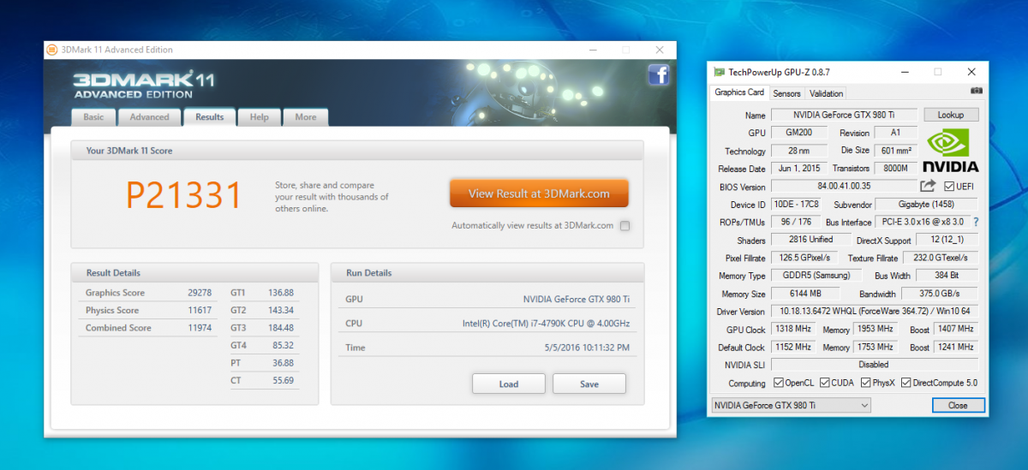The width and height of the screenshot is (1028, 470).
Task: Click the Save button in Run Details
Action: [x=589, y=384]
